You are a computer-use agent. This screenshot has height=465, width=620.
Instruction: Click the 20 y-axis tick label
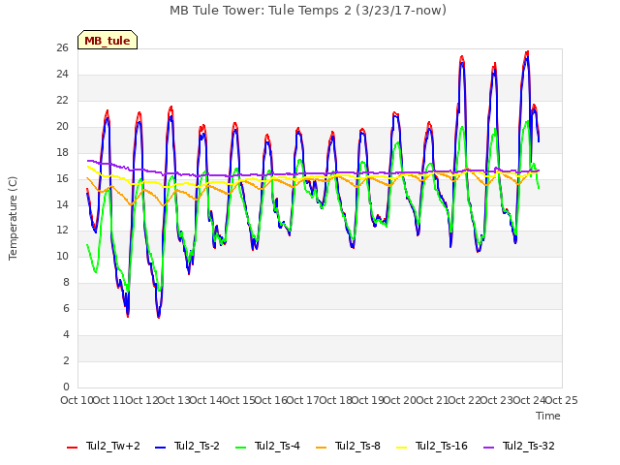point(62,126)
